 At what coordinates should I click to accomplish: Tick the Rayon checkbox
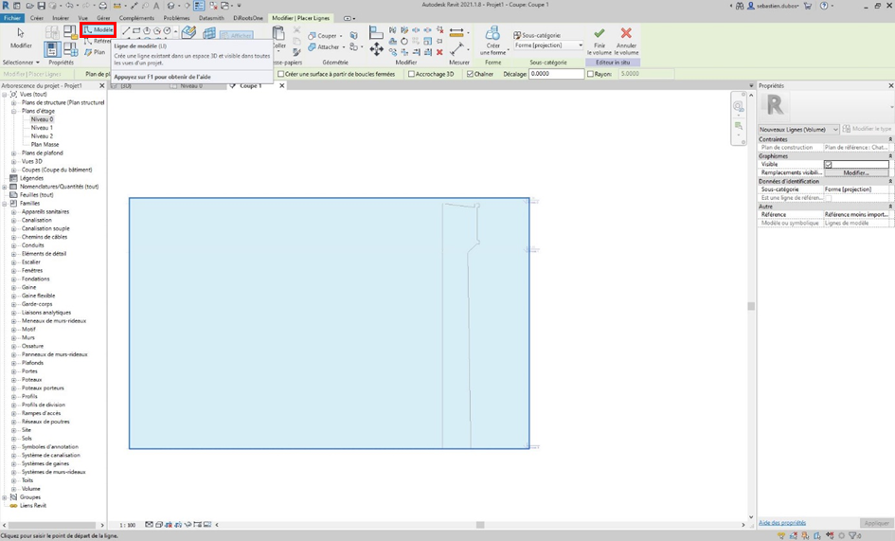tap(590, 74)
